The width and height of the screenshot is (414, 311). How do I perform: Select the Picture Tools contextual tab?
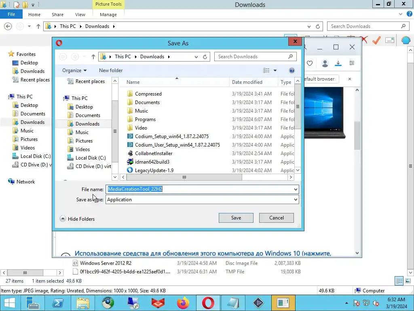click(108, 4)
